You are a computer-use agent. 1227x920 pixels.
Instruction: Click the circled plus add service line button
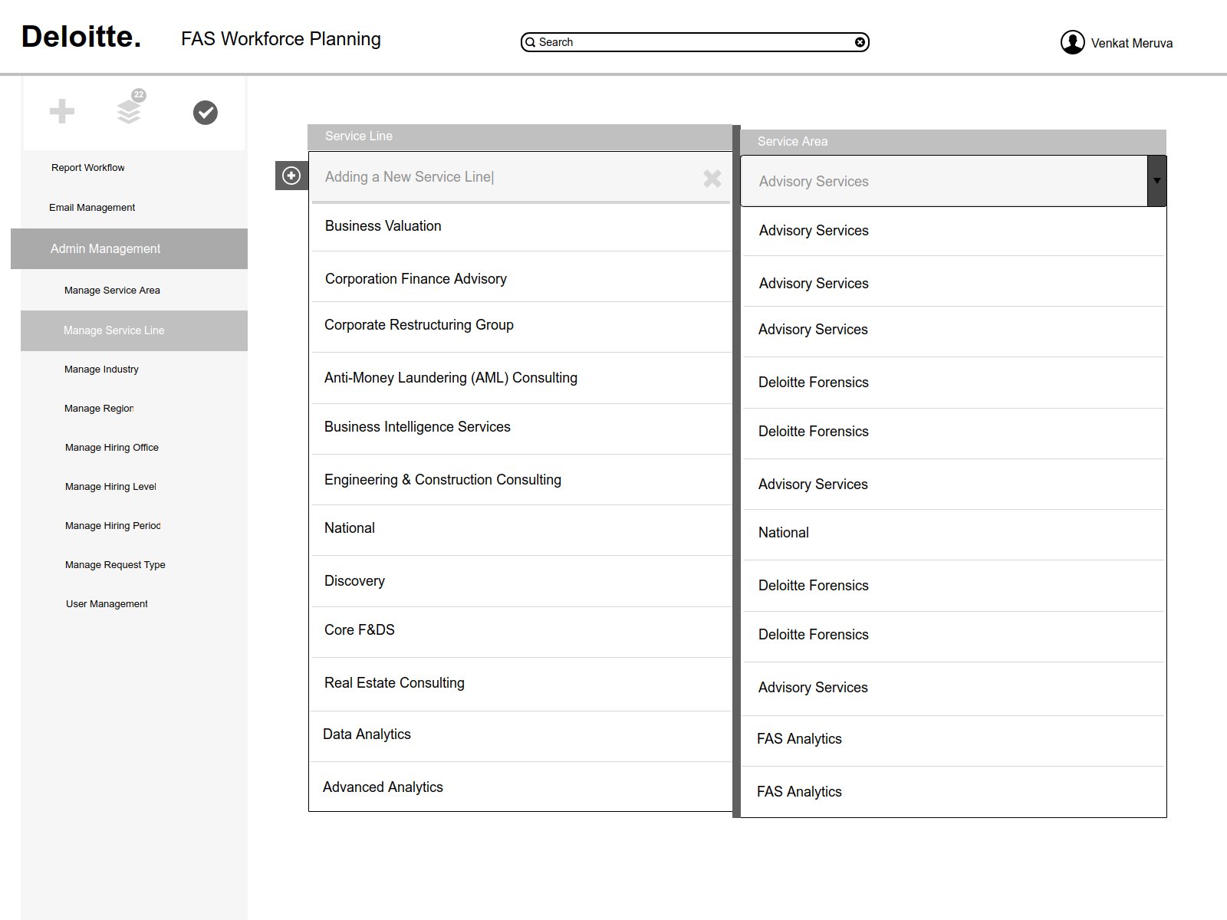coord(291,176)
